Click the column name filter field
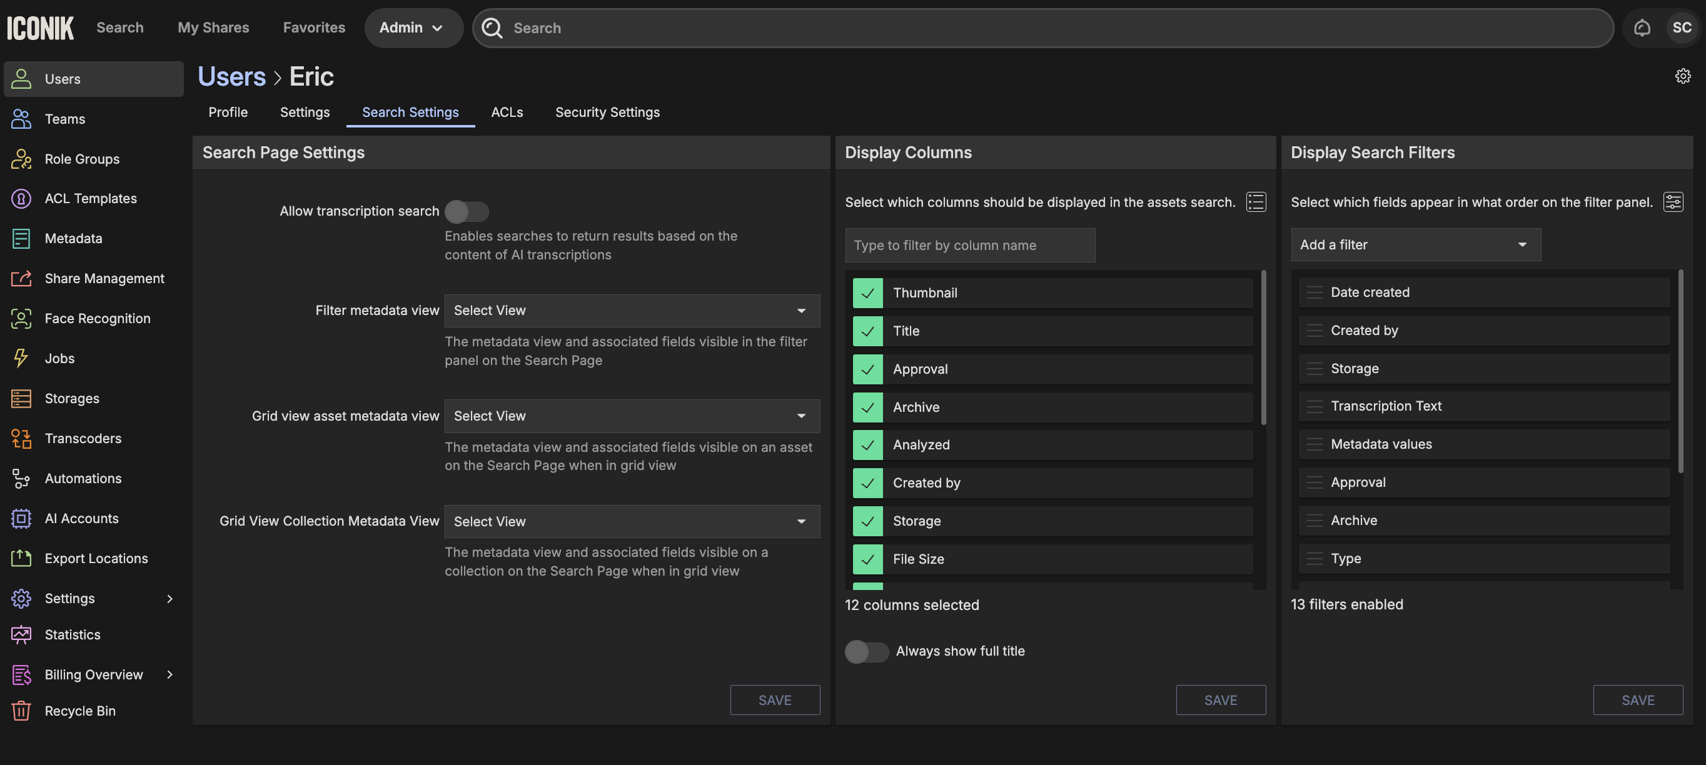 (969, 246)
